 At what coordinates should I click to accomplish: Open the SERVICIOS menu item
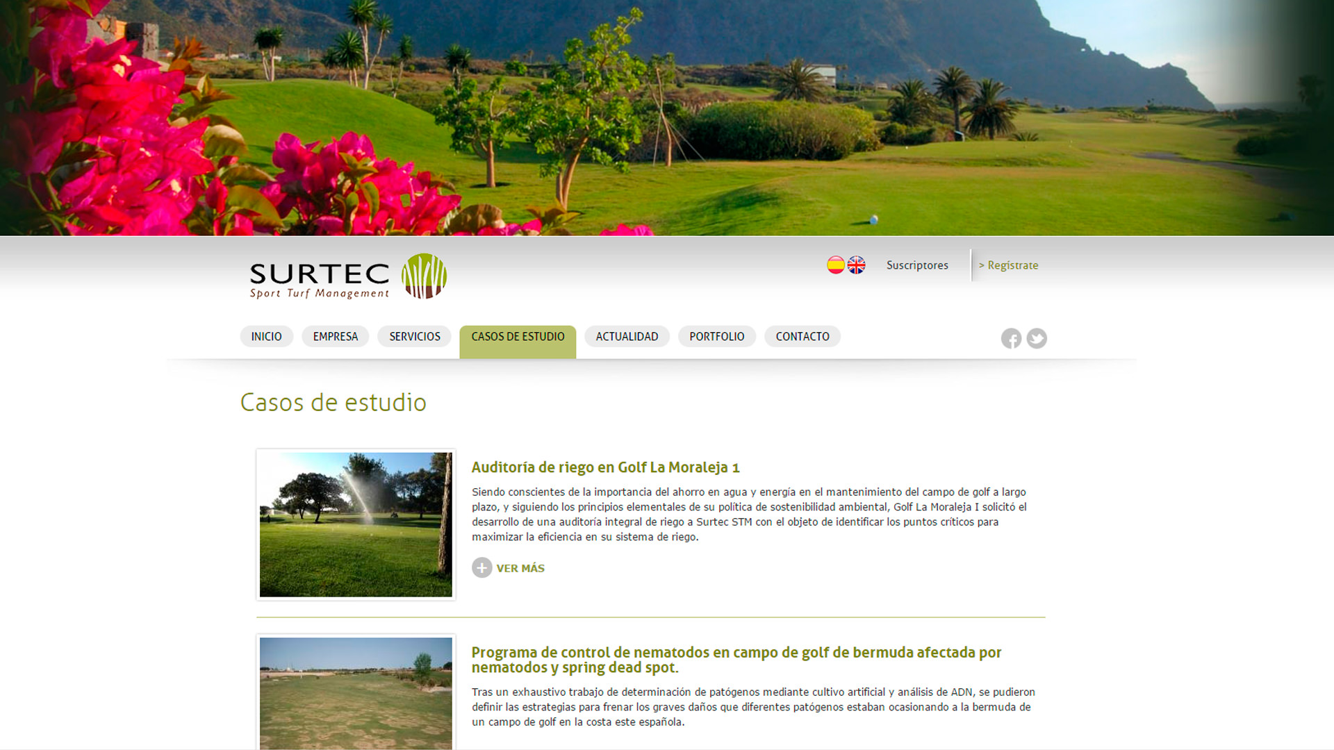tap(415, 336)
